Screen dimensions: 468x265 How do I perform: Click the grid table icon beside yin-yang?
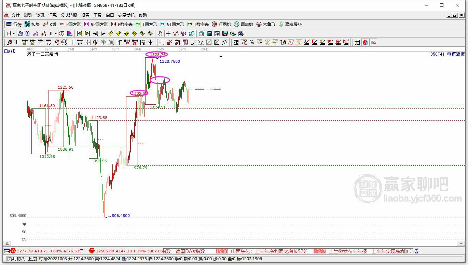(x=357, y=42)
